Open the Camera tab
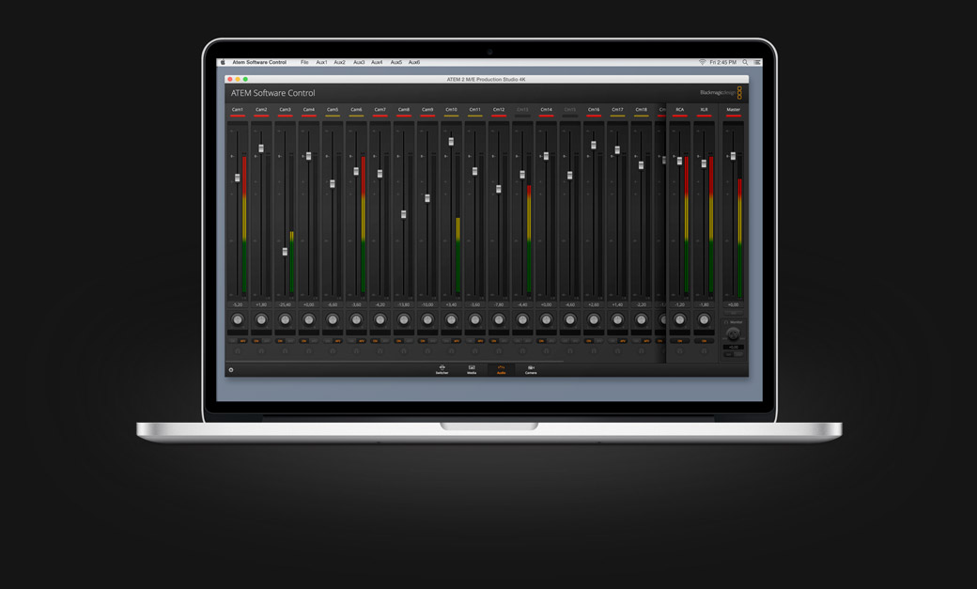The image size is (977, 589). [531, 369]
